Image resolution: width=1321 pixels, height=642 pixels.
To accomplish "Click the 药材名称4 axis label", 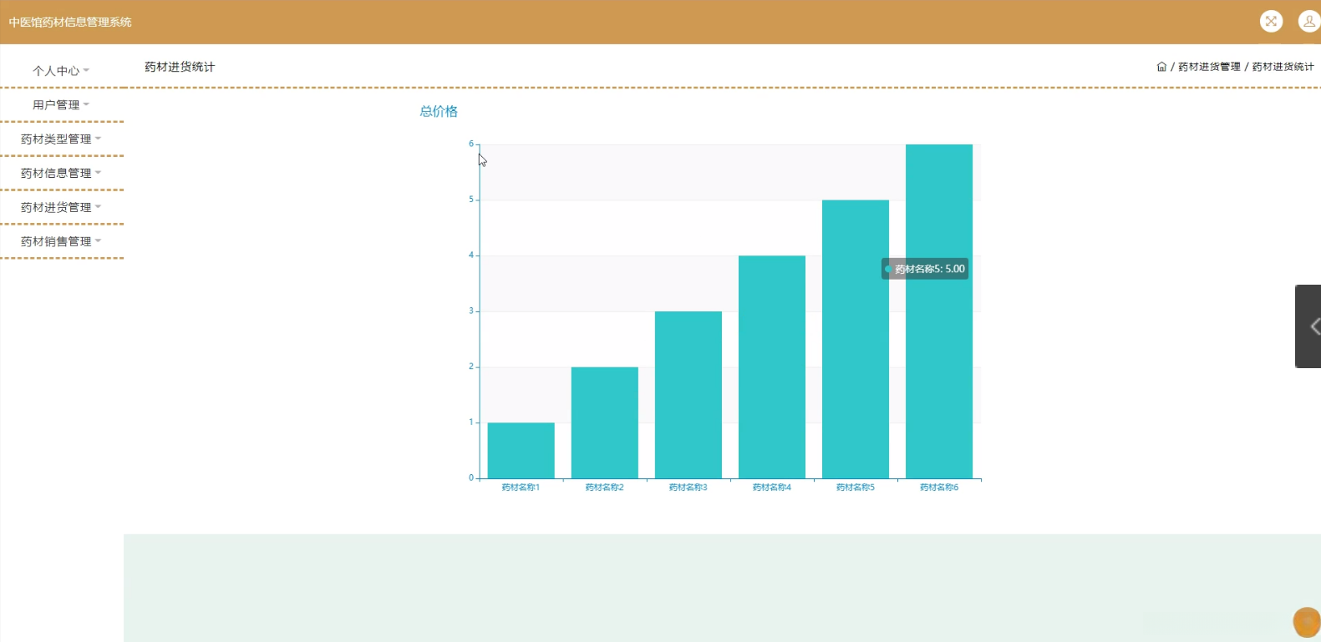I will click(x=771, y=488).
